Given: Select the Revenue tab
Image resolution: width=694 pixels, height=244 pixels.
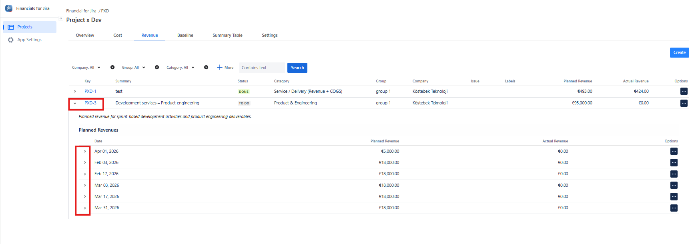Looking at the screenshot, I should click(x=150, y=35).
